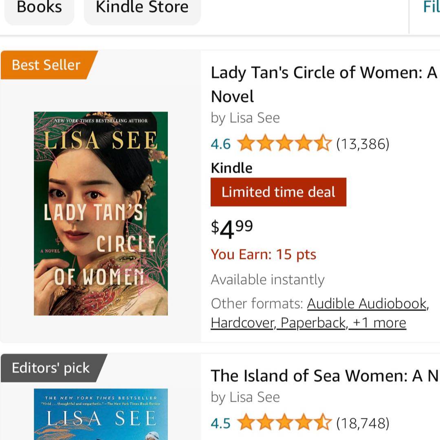Tap the gray Editors' pick badge
440x440 pixels.
coord(51,368)
